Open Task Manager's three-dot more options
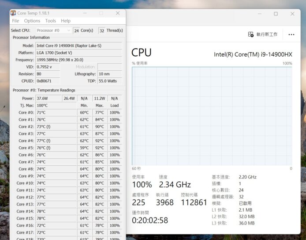This screenshot has height=240, width=306. [x=291, y=34]
